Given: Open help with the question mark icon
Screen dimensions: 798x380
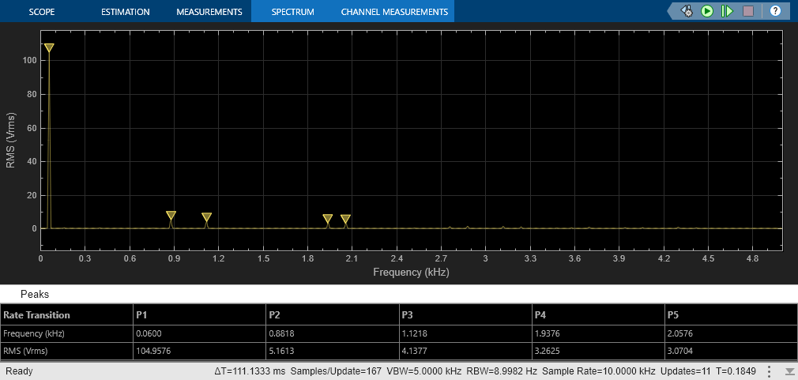Looking at the screenshot, I should coord(775,11).
